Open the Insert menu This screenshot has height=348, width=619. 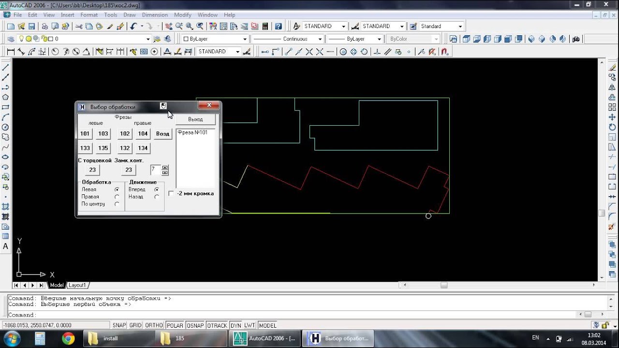click(x=68, y=15)
